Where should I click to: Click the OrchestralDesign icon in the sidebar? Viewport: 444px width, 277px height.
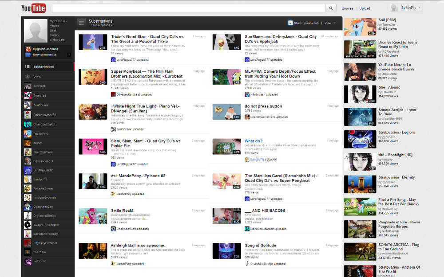point(28,216)
